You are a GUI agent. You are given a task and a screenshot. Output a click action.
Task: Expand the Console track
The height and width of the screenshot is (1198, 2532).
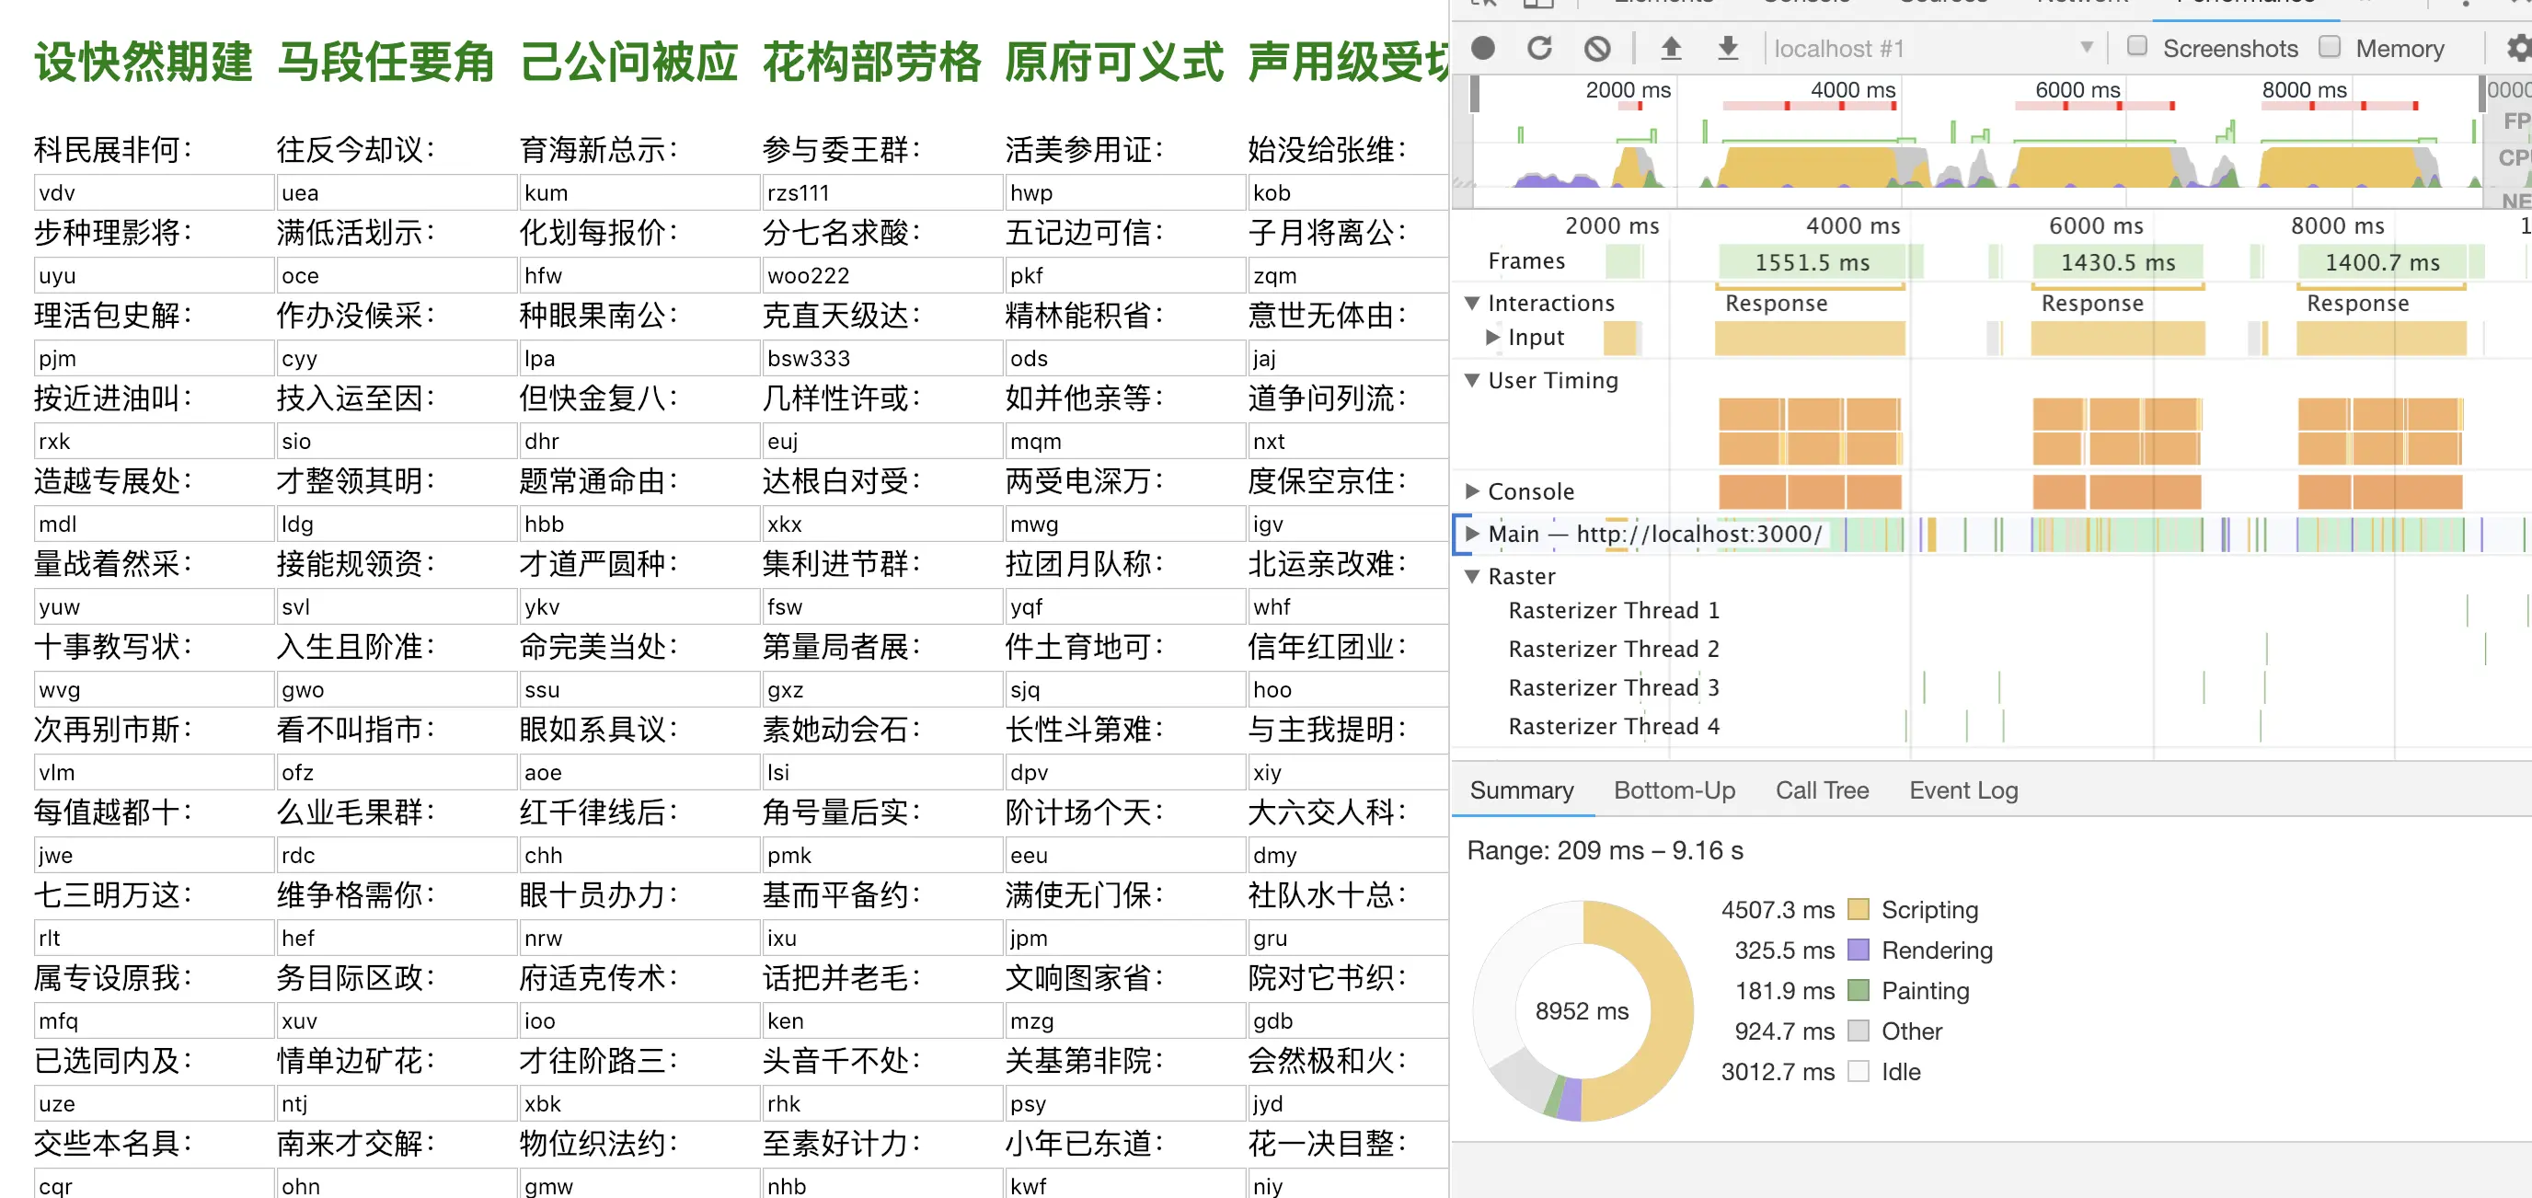pos(1471,490)
